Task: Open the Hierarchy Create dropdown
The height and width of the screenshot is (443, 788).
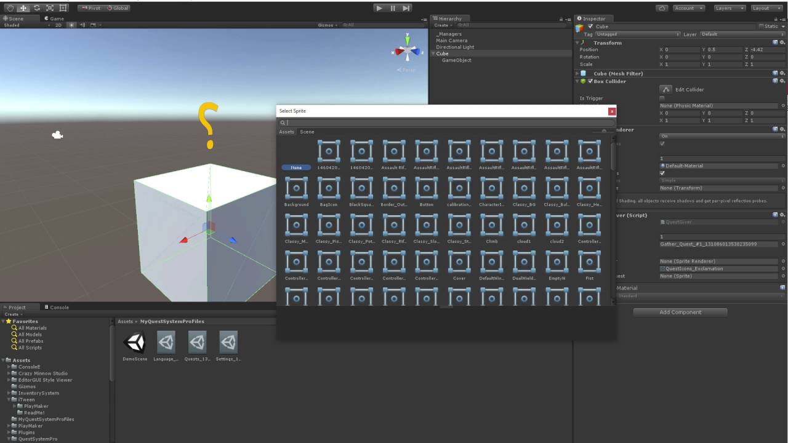Action: (x=443, y=25)
